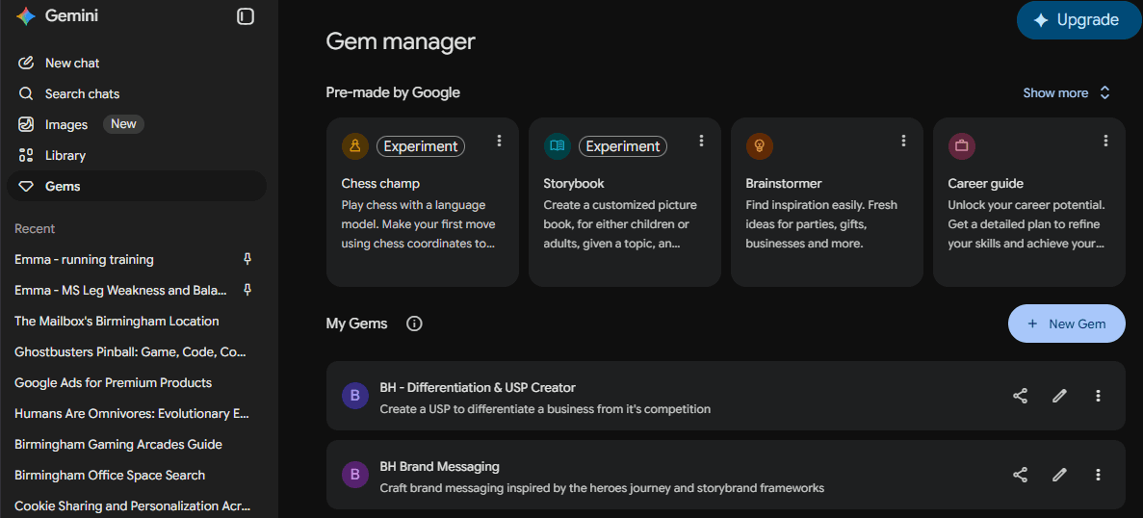The image size is (1143, 518).
Task: Open Google Ads for Premium Products chat
Action: point(113,382)
